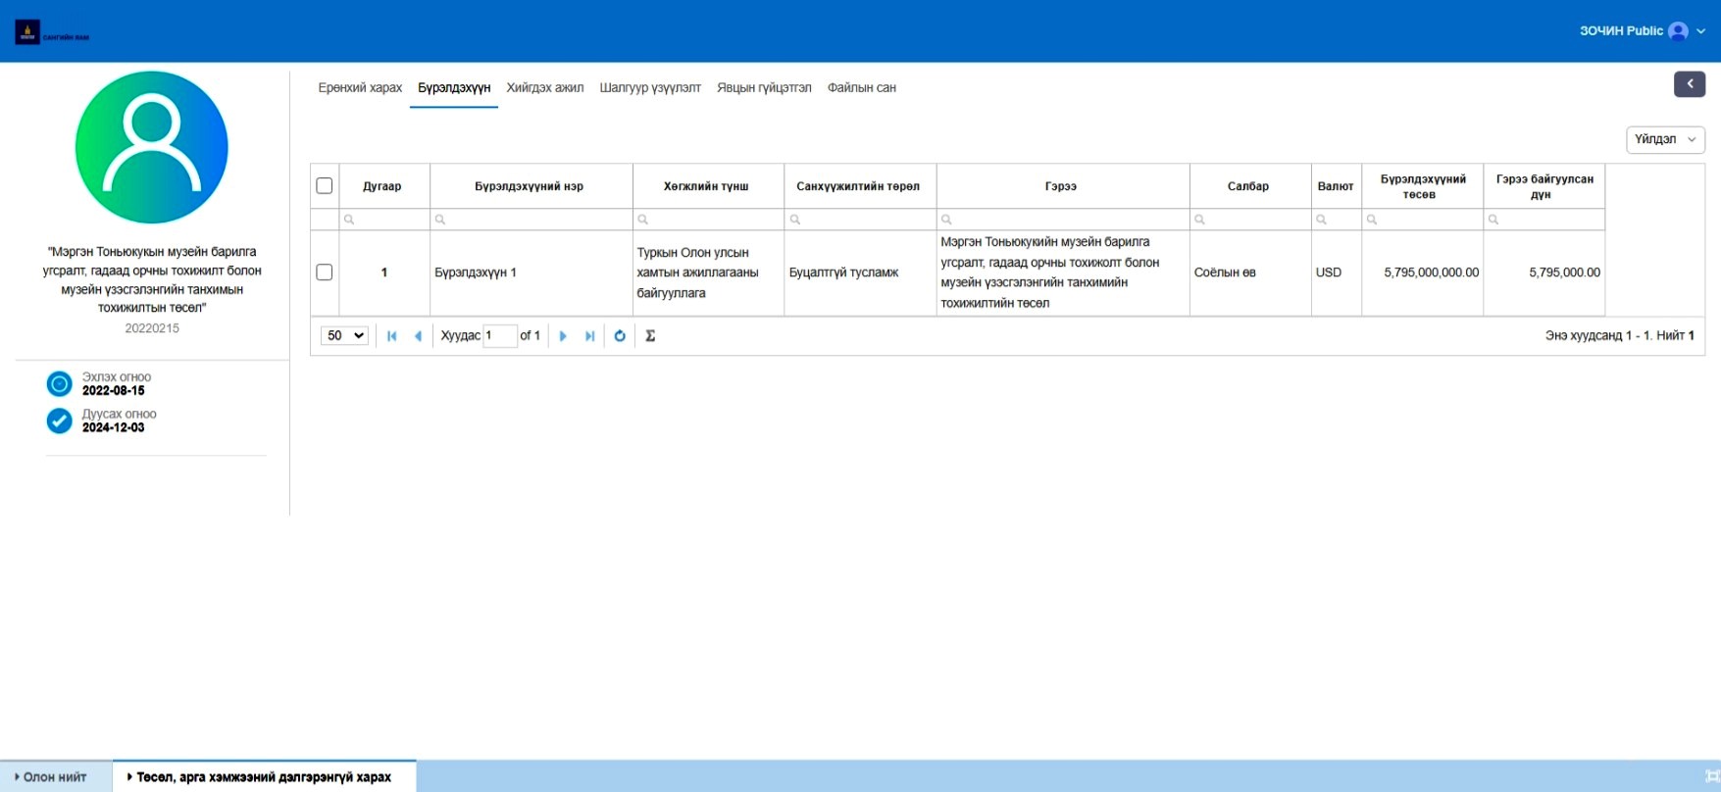Go to the first page of results

coord(392,336)
